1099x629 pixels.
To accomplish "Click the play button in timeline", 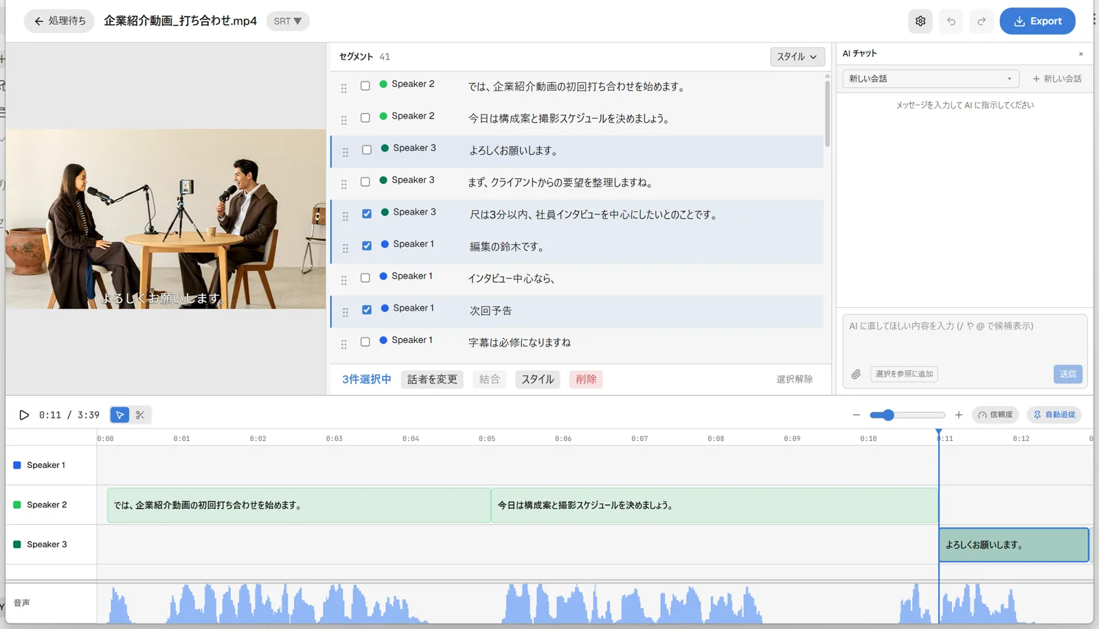I will tap(24, 415).
